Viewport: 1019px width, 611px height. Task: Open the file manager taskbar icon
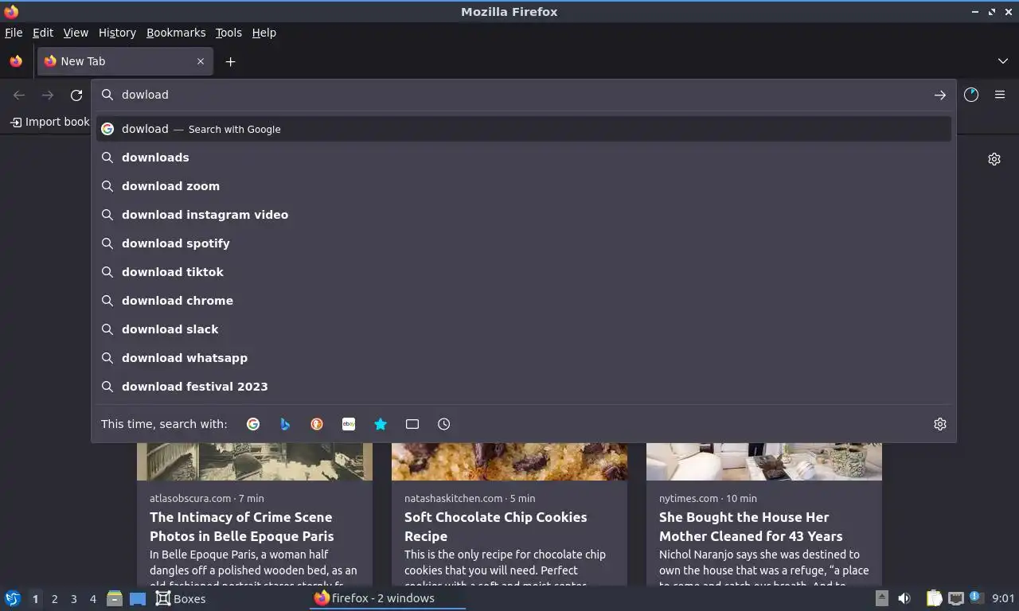coord(115,598)
